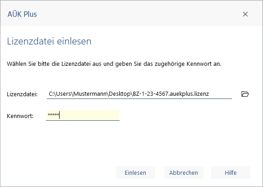Open the folder browse icon beside Lizenzdatei

coord(245,94)
